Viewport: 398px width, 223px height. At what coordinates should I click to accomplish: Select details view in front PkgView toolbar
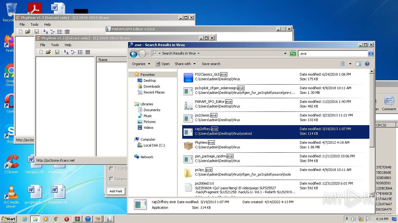88,52
